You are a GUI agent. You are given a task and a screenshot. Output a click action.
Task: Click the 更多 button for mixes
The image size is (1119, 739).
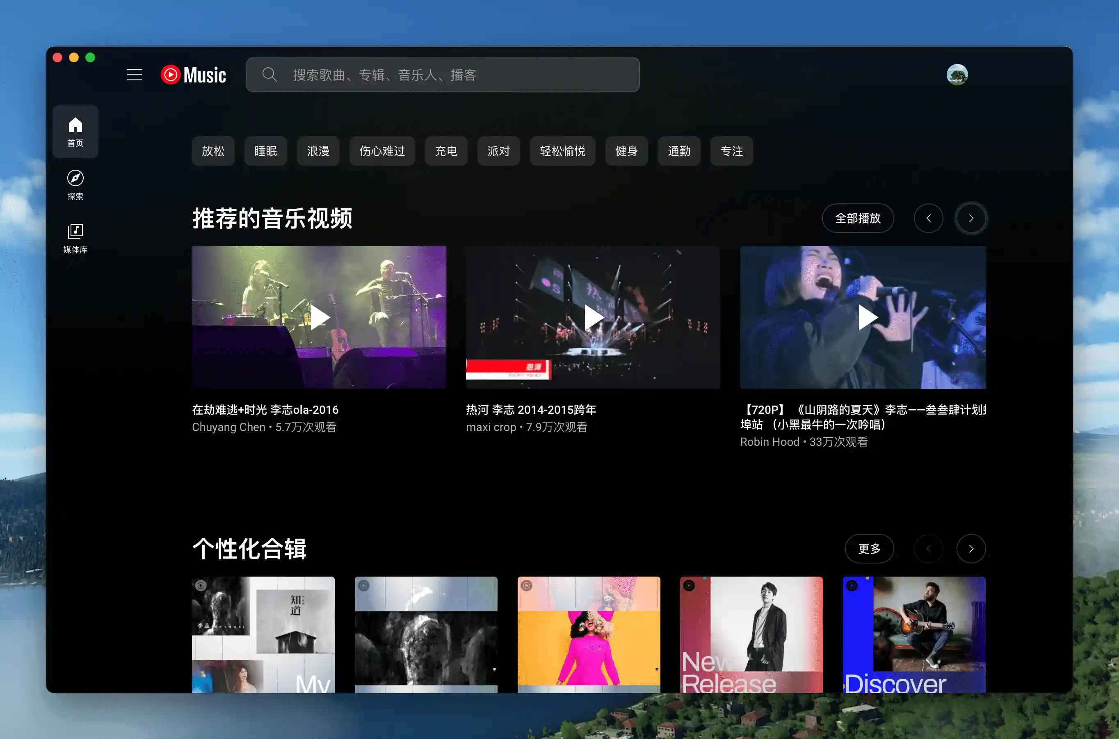pos(869,549)
